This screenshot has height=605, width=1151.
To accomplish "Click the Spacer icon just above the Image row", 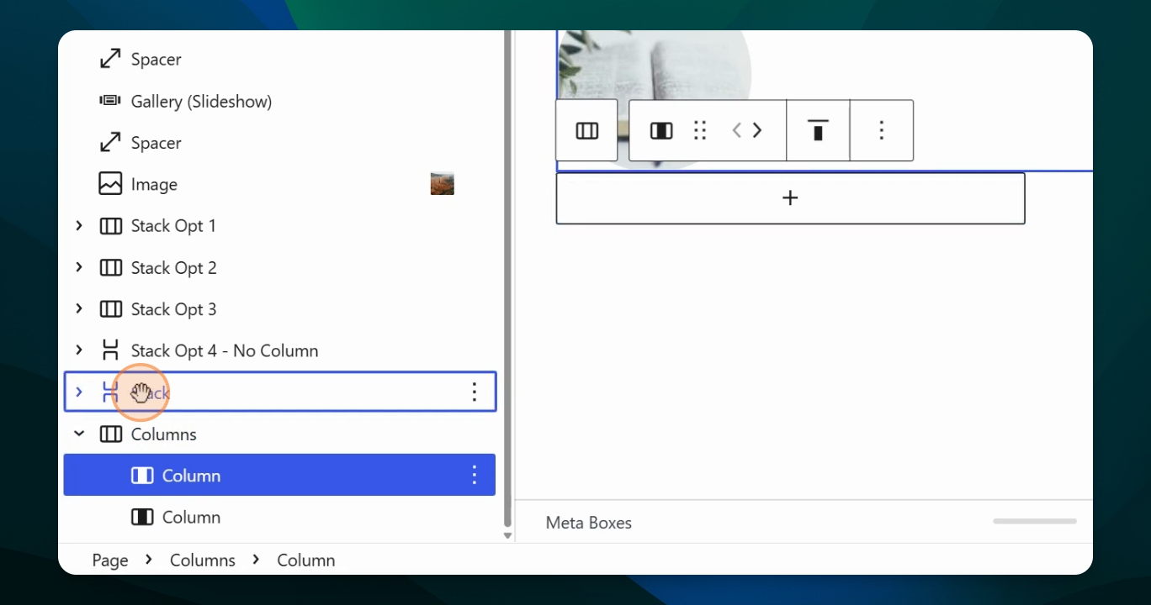I will (110, 143).
